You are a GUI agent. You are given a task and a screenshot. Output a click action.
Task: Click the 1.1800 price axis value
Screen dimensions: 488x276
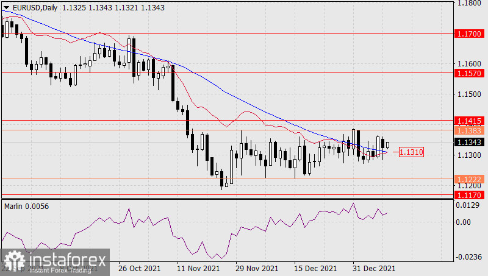click(467, 4)
